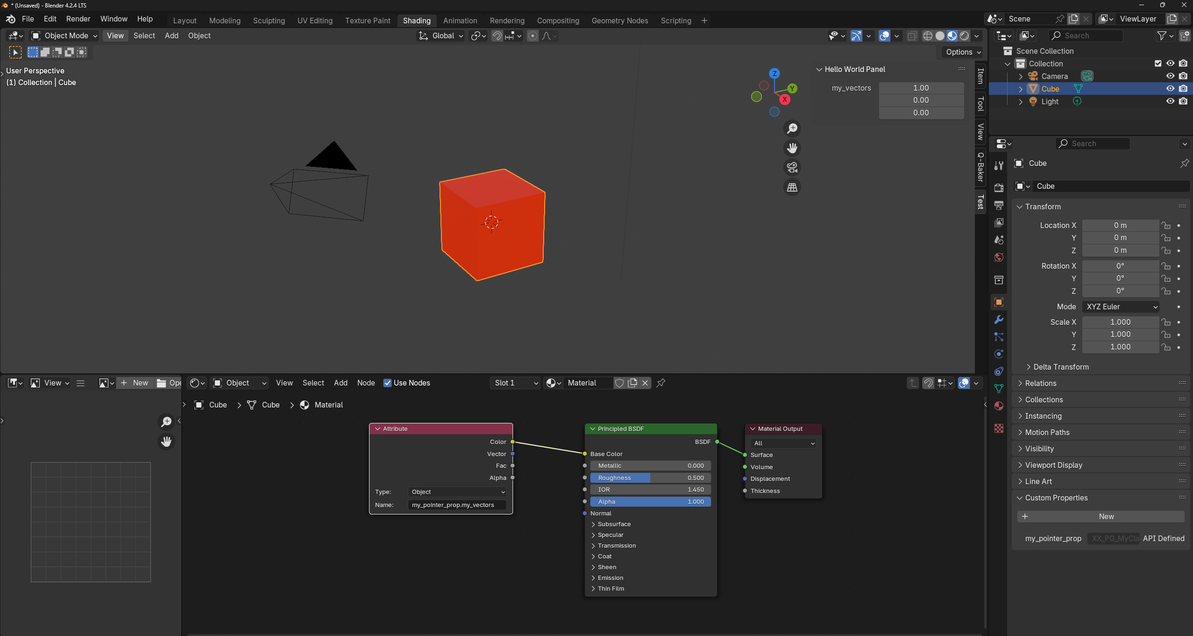Select rendered viewport shading

[x=964, y=36]
